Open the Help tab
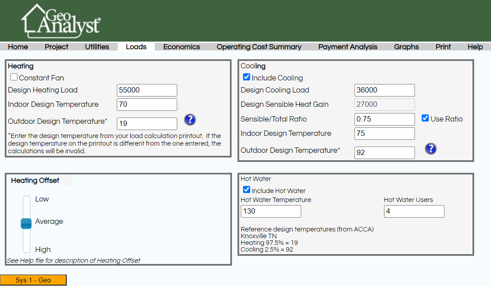 (475, 46)
